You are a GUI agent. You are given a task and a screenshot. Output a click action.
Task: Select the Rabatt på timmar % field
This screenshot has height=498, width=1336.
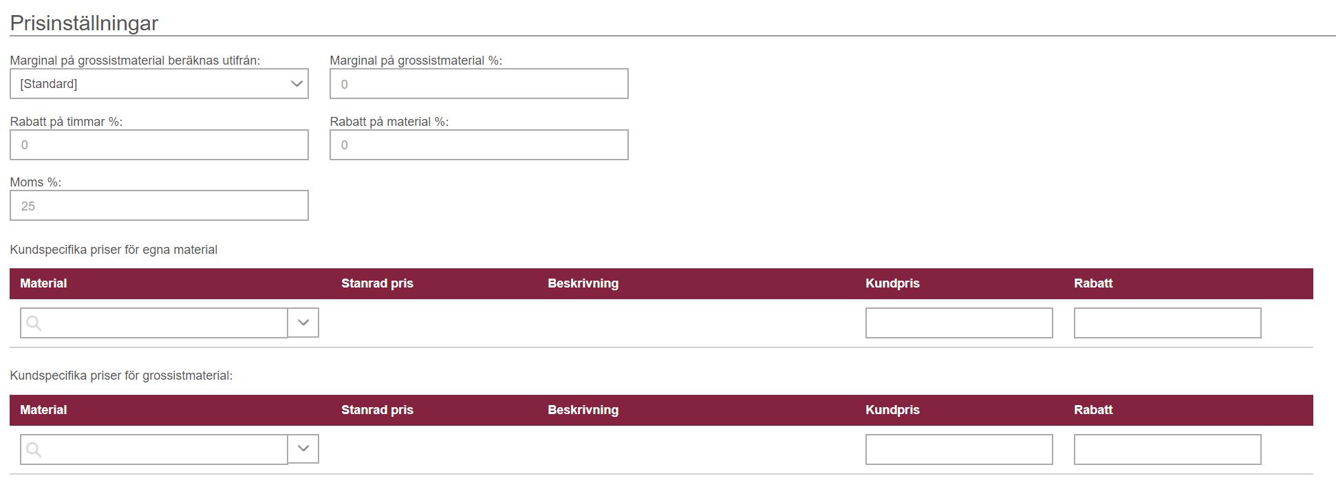159,145
